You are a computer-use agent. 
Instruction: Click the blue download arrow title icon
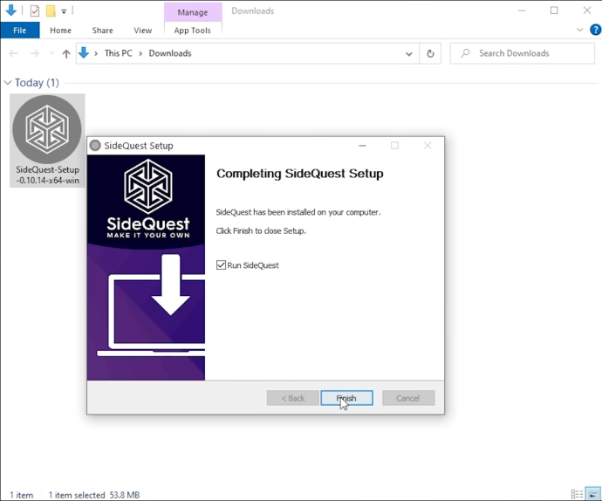pos(11,10)
